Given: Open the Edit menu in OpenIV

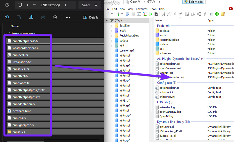Looking at the screenshot, I should pos(115,9).
